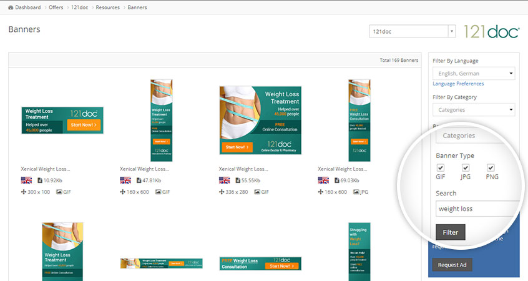Open 121doc breadcrumb link
Screen dimensions: 528x281
pyautogui.click(x=79, y=7)
